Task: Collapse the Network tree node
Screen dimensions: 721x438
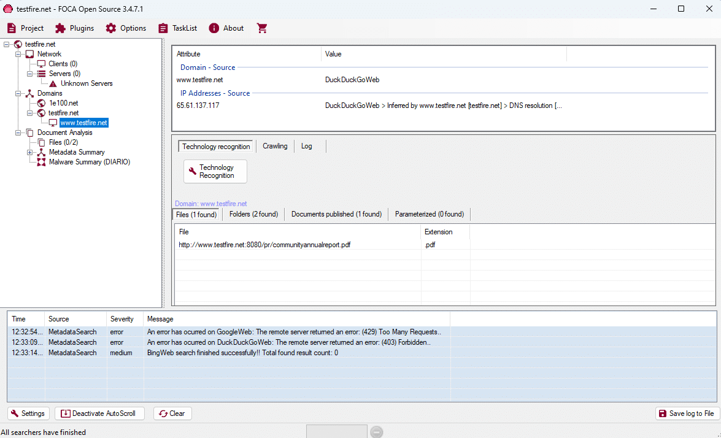Action: [x=18, y=54]
